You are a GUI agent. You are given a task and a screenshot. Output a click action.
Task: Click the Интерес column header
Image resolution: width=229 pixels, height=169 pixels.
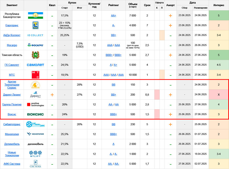pos(219,5)
